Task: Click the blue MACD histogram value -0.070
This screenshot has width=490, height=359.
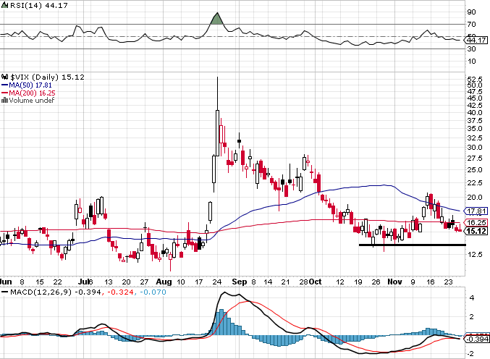Action: [x=153, y=292]
